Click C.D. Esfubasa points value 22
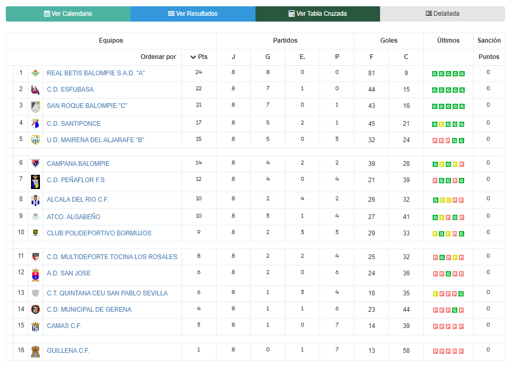 pos(199,88)
